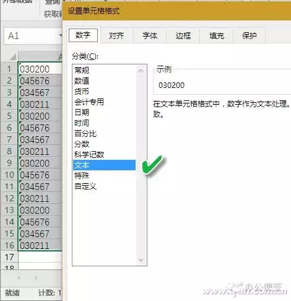Choose 会计专用 category
The width and height of the screenshot is (291, 301).
[x=105, y=102]
